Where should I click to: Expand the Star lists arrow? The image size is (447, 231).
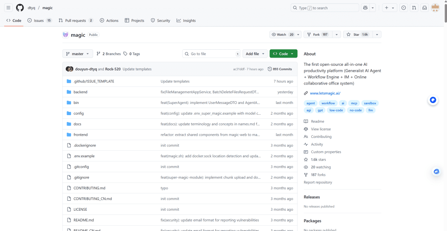[377, 34]
